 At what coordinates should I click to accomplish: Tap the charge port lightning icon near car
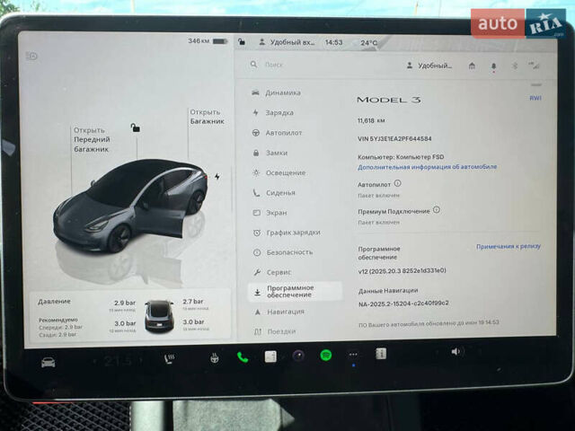coord(217,177)
